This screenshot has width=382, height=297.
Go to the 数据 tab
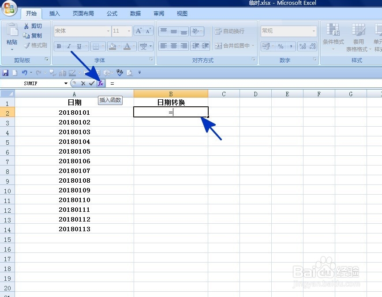point(135,13)
